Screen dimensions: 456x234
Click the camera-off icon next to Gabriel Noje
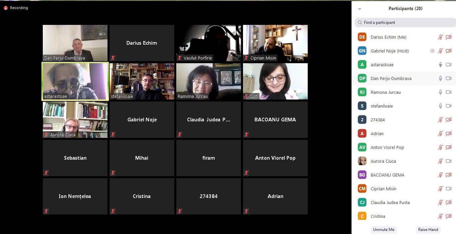pyautogui.click(x=449, y=51)
